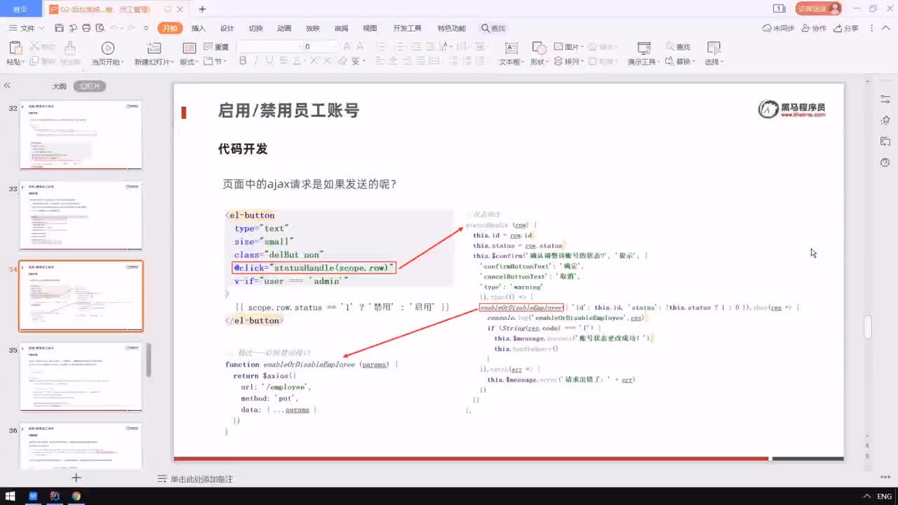Viewport: 898px width, 505px height.
Task: Open Chrome from Windows taskbar
Action: 76,496
